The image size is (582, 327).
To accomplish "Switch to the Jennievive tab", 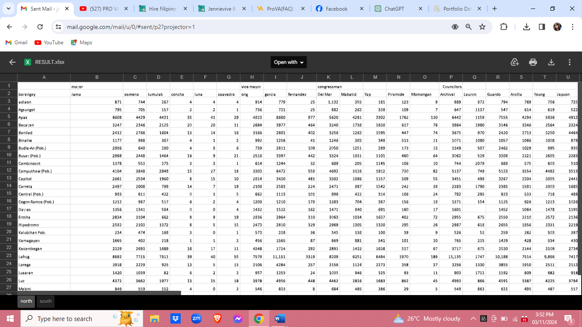I will (221, 9).
